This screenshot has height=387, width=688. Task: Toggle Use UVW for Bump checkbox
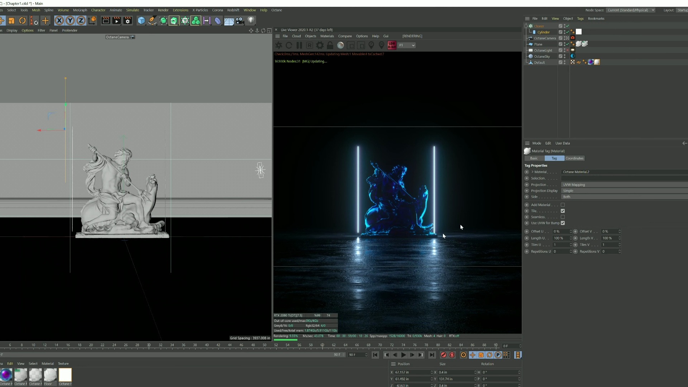pyautogui.click(x=563, y=223)
